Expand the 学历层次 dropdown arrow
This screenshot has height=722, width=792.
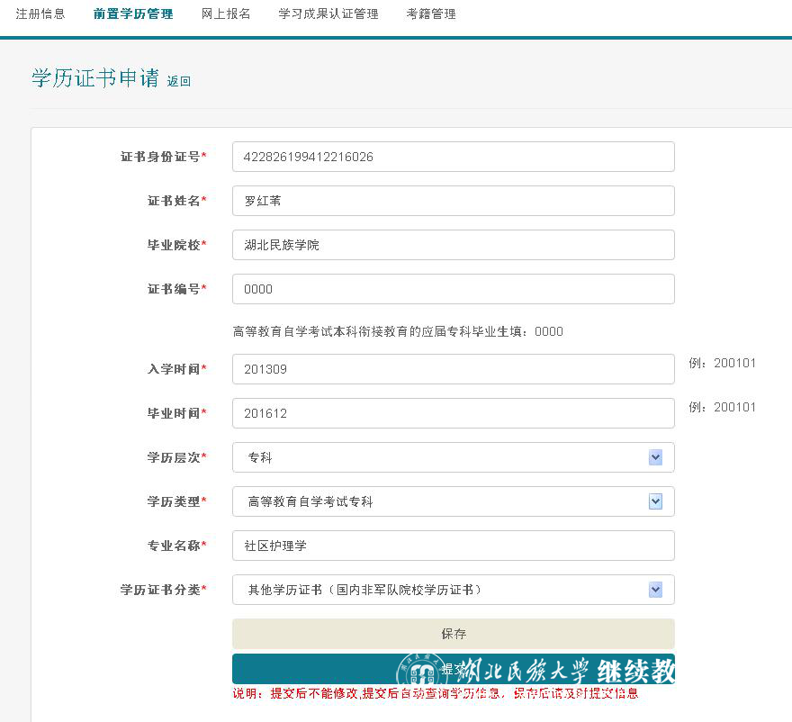click(655, 457)
